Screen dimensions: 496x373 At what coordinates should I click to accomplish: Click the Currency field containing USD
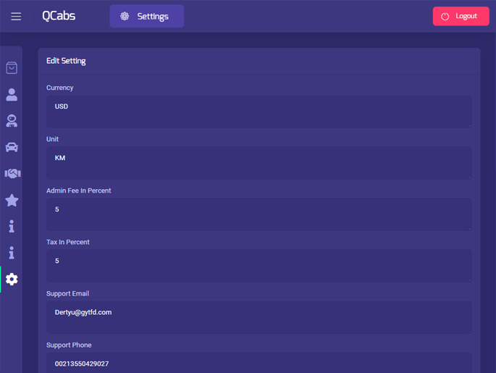coord(258,112)
